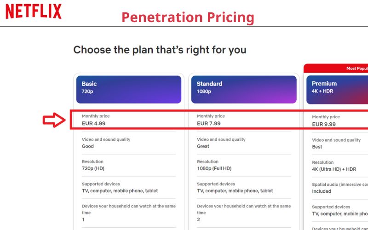The width and height of the screenshot is (368, 230).
Task: Click Standard video quality 'Great'
Action: 203,146
